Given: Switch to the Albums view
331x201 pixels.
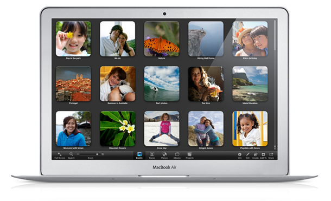Looking at the screenshot, I should (x=177, y=154).
